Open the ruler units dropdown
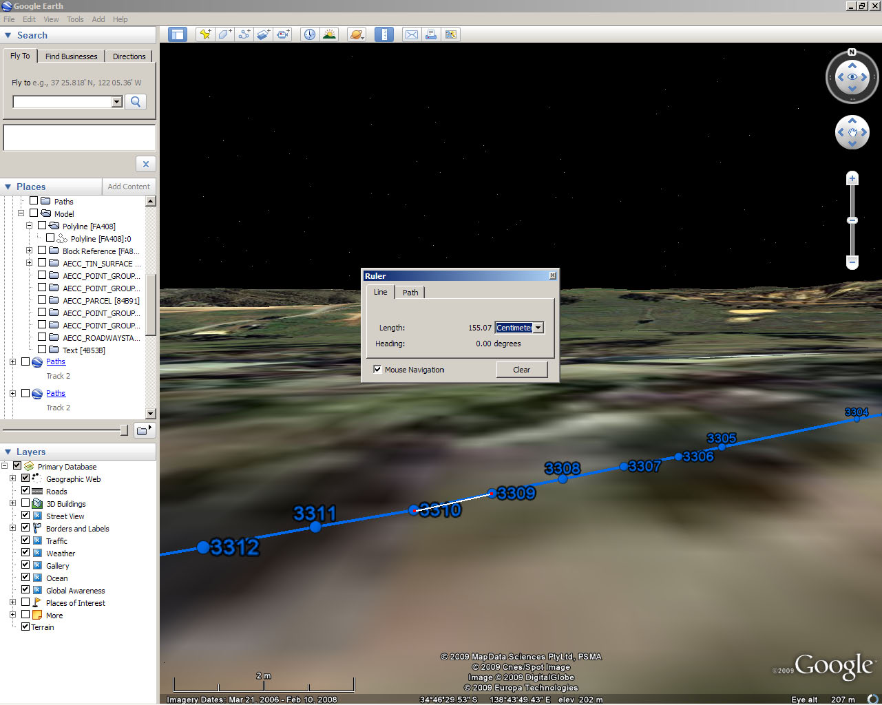Screen dimensions: 882x705 (538, 328)
